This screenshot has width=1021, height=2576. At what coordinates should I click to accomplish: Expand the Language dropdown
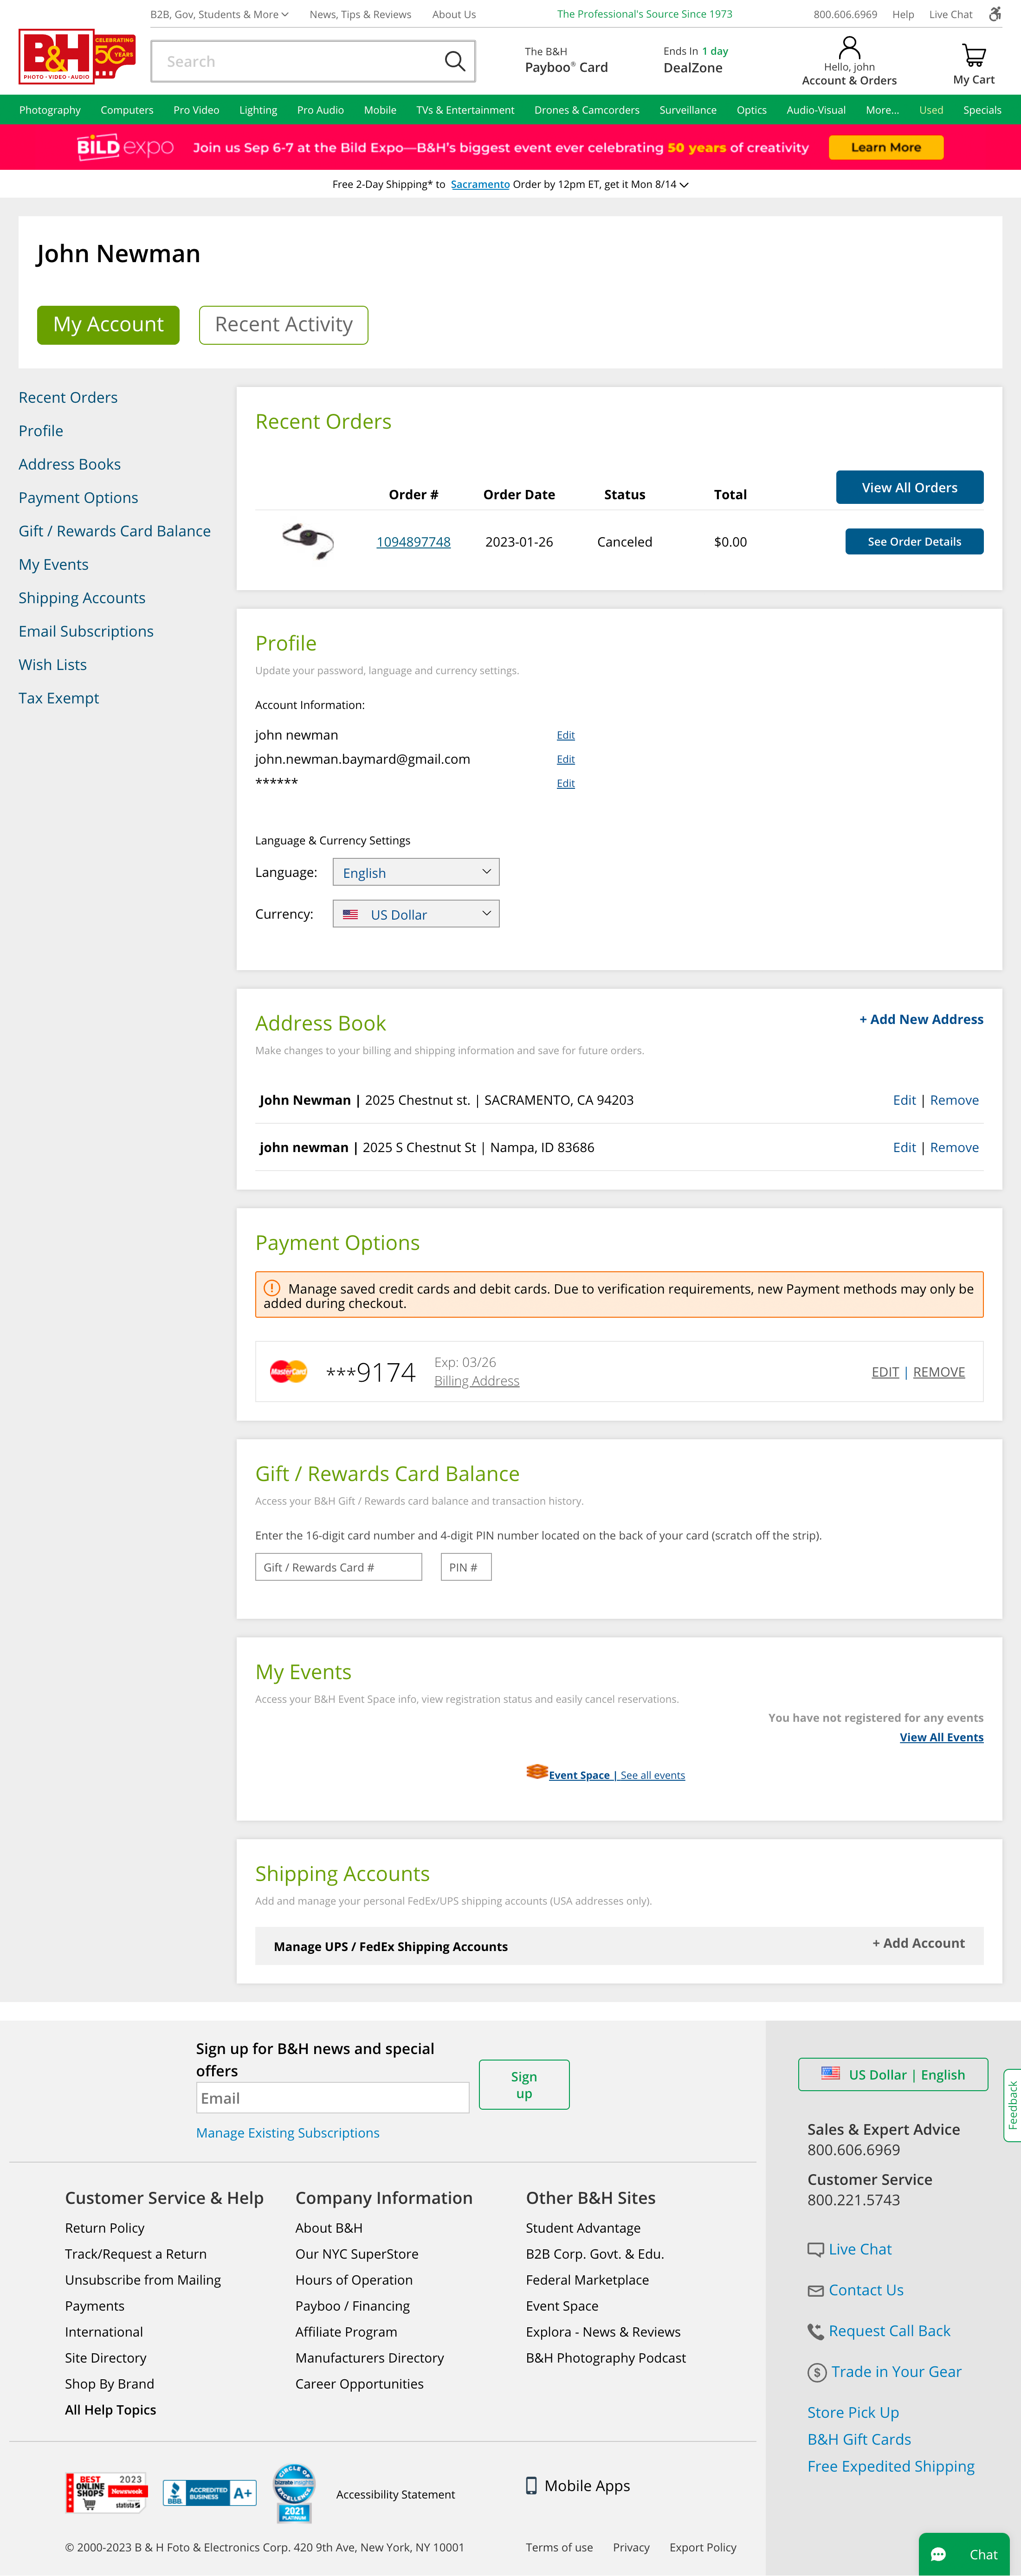click(415, 872)
